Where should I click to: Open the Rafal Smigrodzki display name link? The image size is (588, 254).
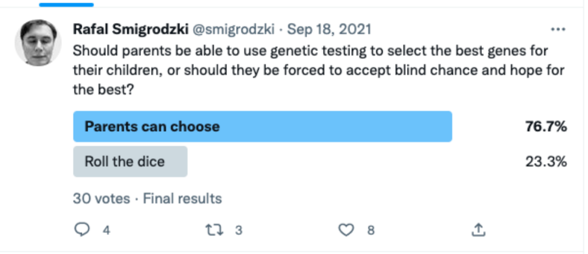[131, 29]
